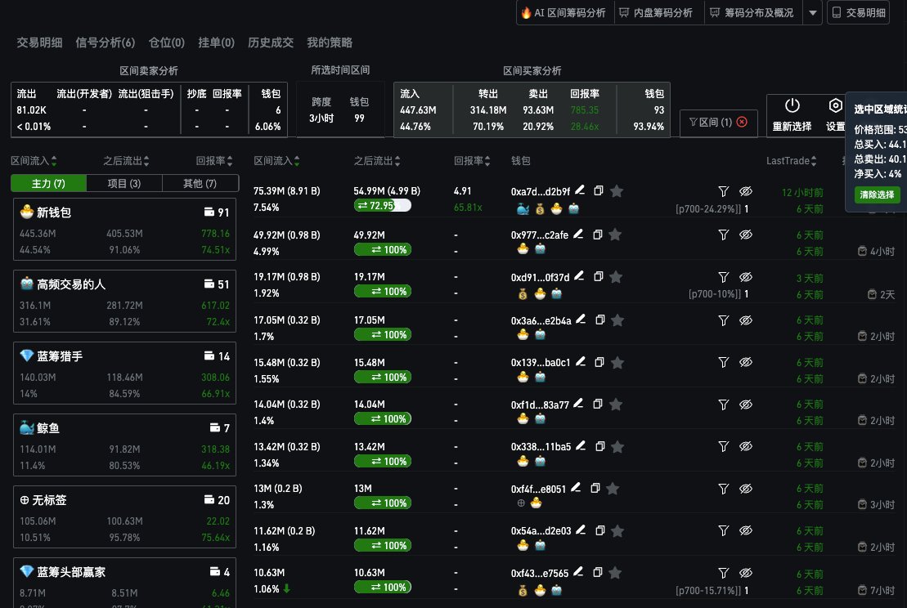Click wallet address 0xa7d...d2b9f

pos(541,191)
